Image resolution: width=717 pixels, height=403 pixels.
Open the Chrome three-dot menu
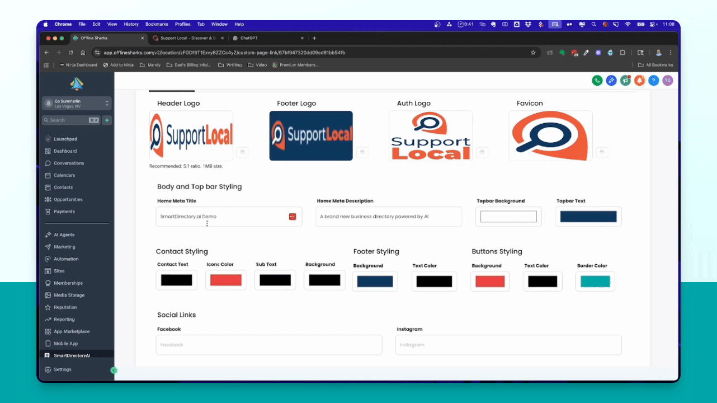(671, 53)
